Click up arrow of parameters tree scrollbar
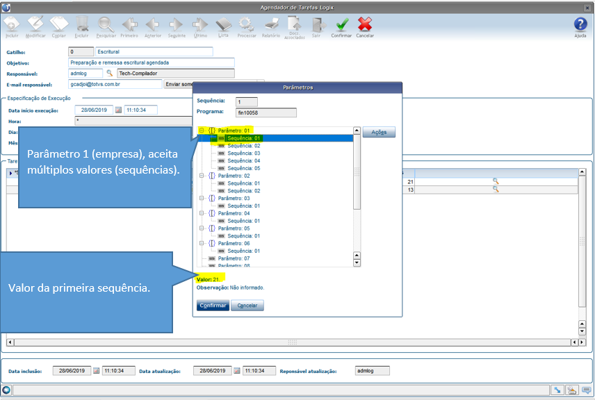 [357, 131]
